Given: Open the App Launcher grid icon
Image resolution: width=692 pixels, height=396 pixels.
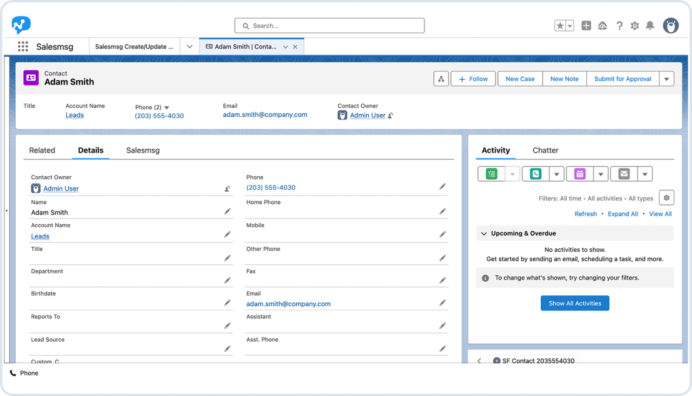Looking at the screenshot, I should click(23, 46).
